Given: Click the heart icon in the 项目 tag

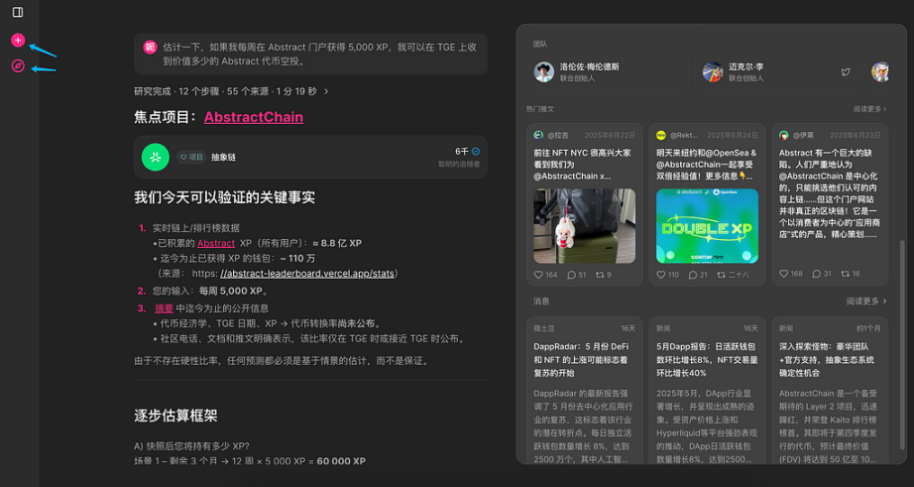Looking at the screenshot, I should (183, 157).
